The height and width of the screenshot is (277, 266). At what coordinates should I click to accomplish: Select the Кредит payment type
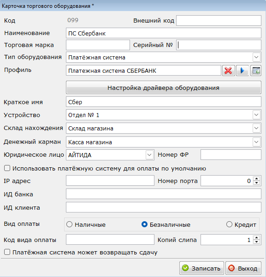229,224
